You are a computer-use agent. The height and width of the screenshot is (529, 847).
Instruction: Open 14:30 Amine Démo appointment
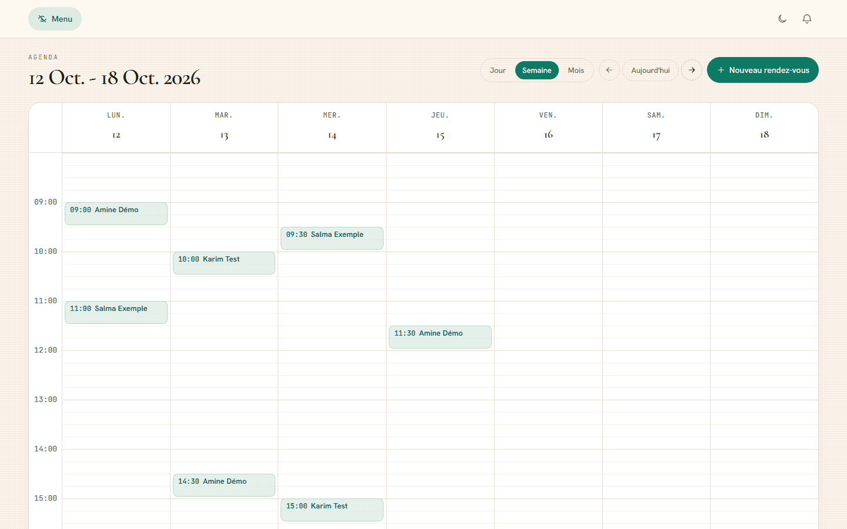coord(224,486)
